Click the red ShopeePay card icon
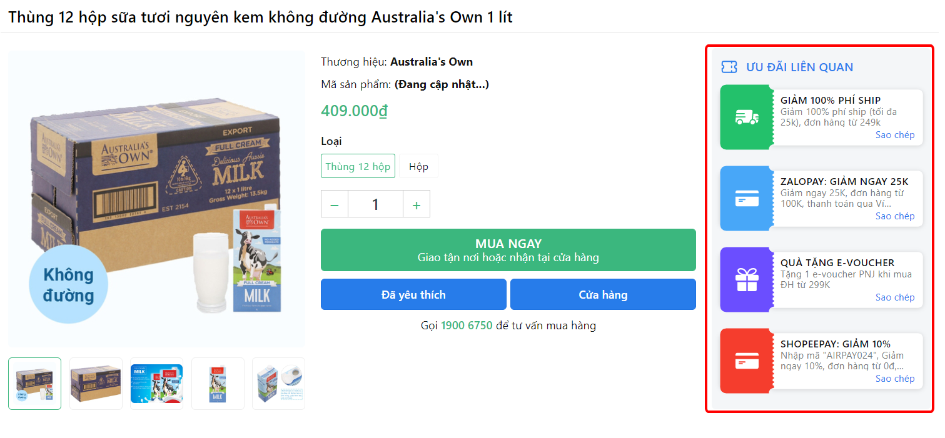The height and width of the screenshot is (438, 945). [x=747, y=361]
